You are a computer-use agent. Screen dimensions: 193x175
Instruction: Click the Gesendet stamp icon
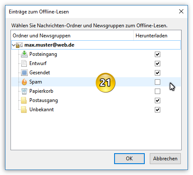24,73
